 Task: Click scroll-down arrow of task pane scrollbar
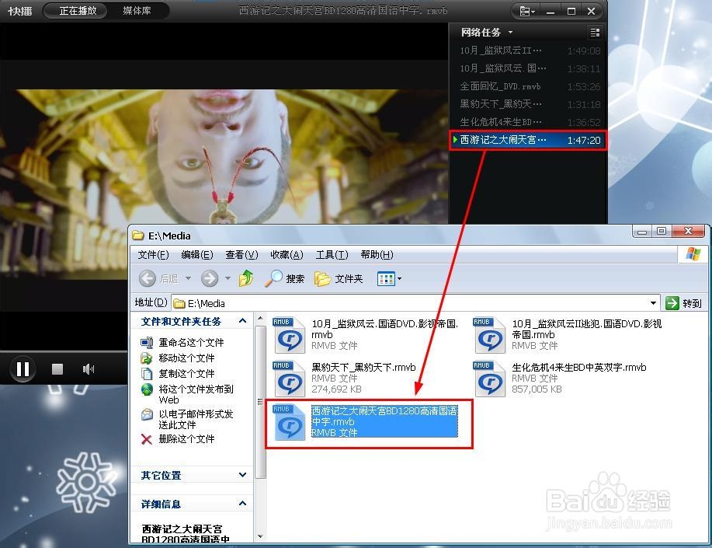[x=260, y=536]
